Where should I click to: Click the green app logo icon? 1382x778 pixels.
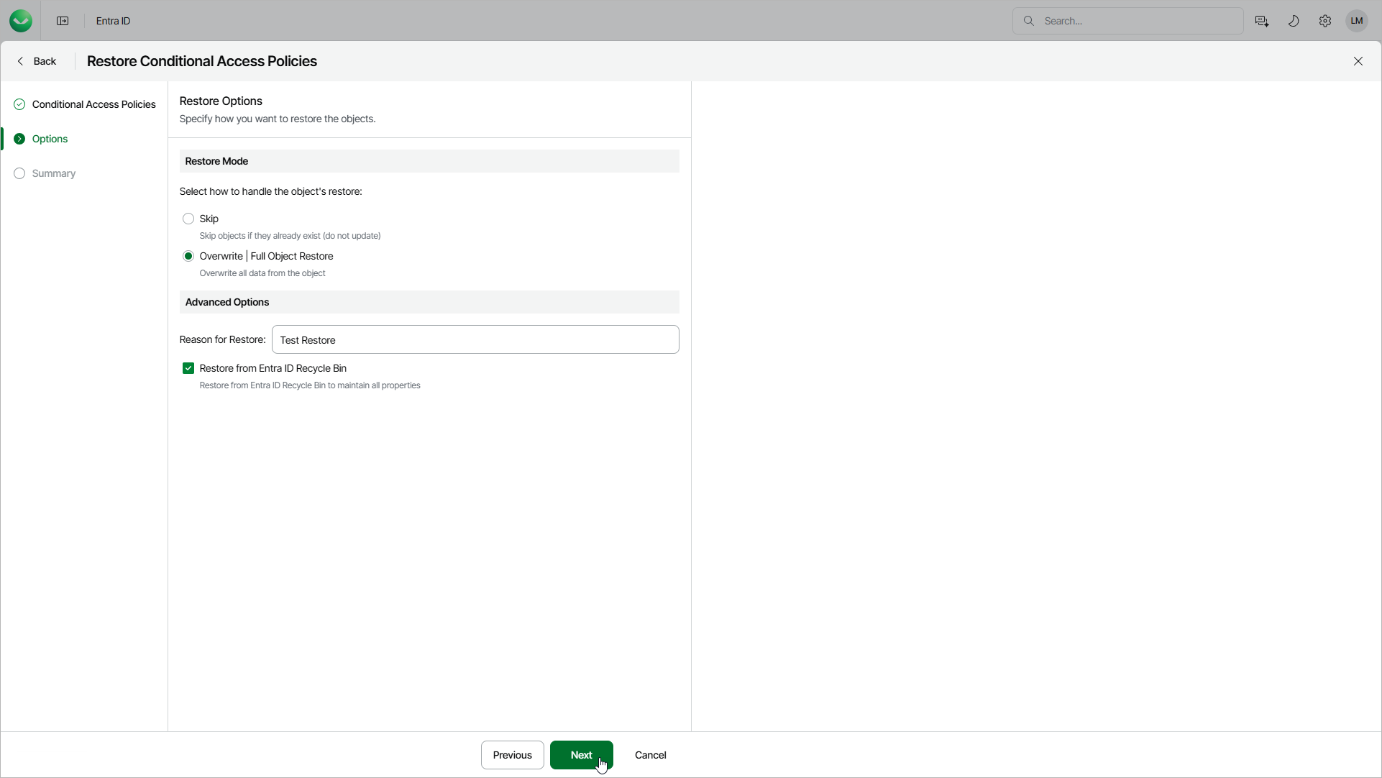[21, 21]
